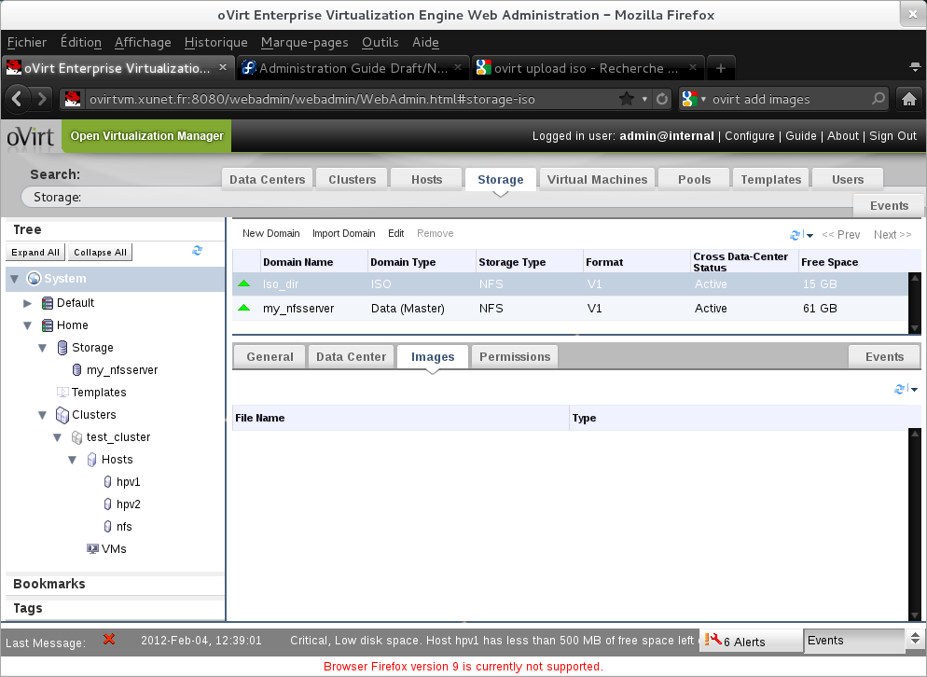927x677 pixels.
Task: Click the tree refresh icon
Action: tap(197, 251)
